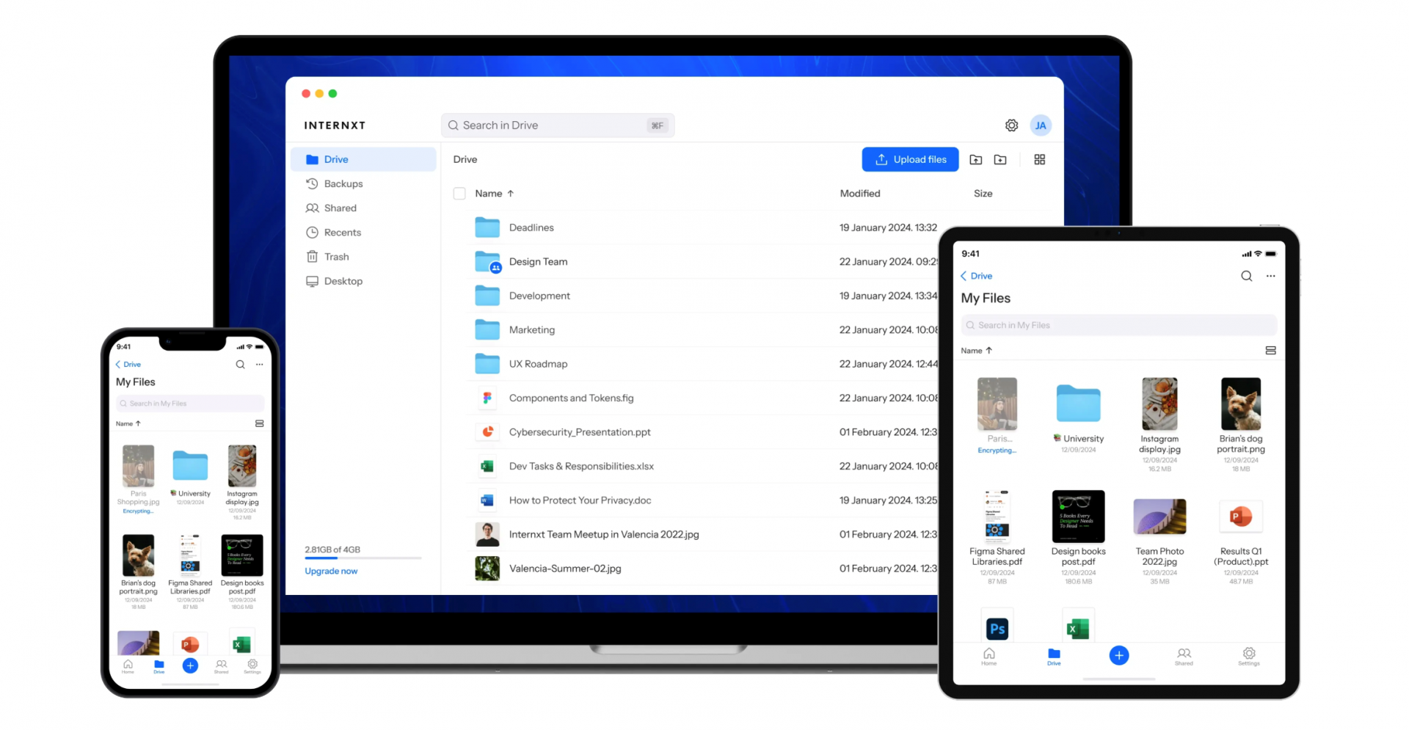Toggle list view icon on tablet
This screenshot has height=730, width=1409.
coord(1270,351)
